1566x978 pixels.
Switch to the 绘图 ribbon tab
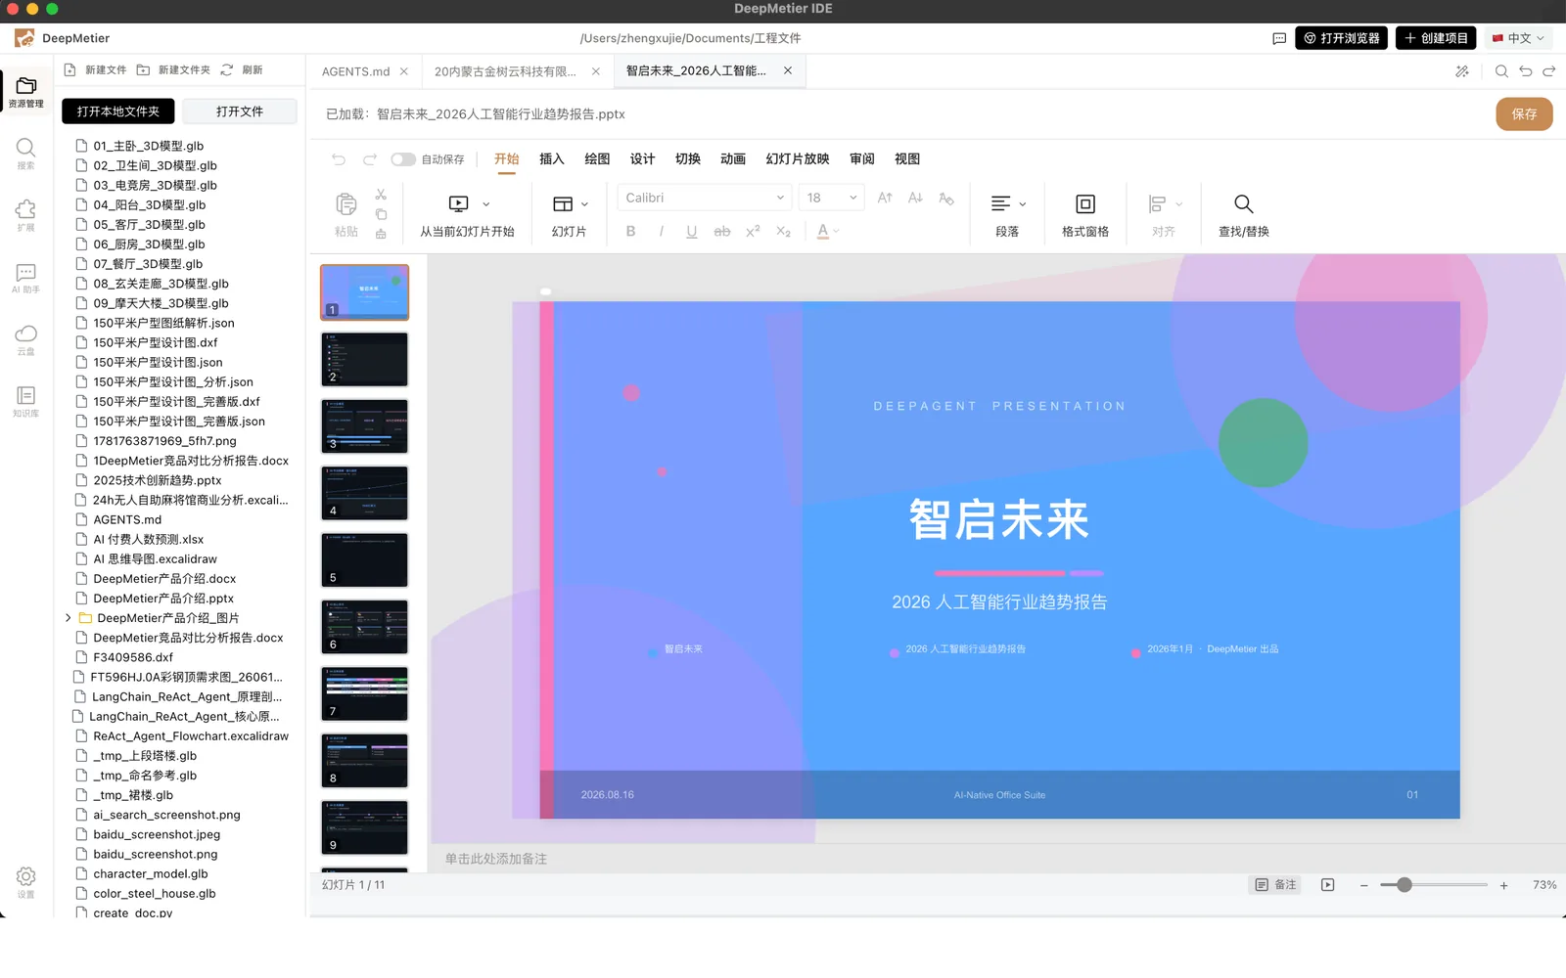pos(597,159)
